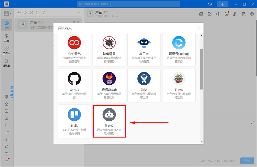Add the GitHub robot
This screenshot has width=257, height=167.
74,86
